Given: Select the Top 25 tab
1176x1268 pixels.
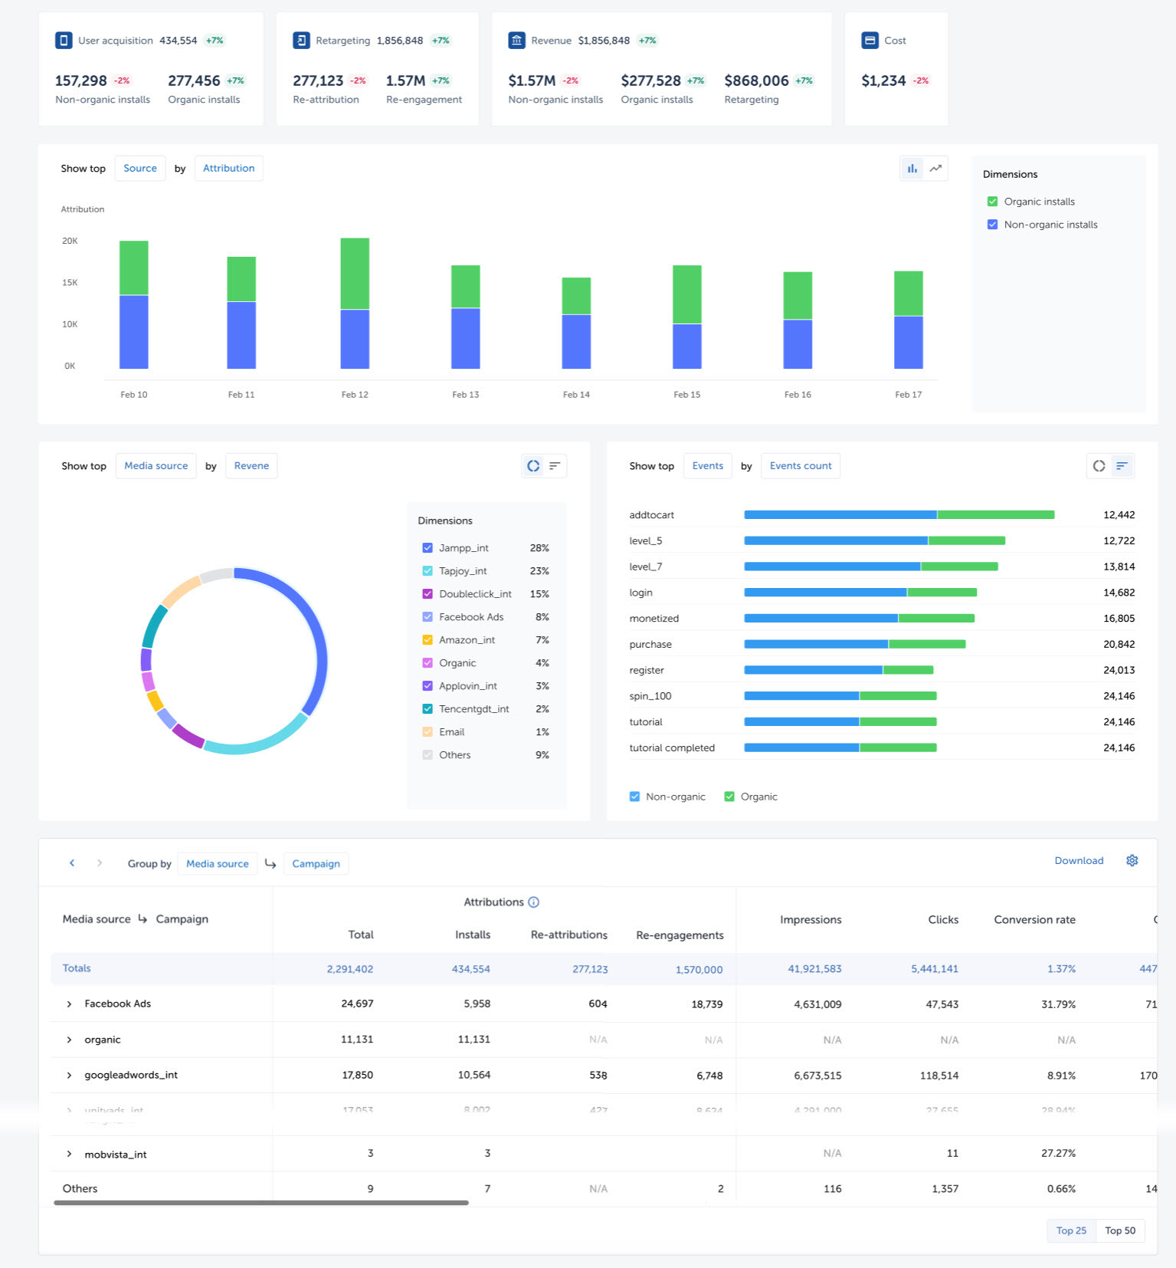Looking at the screenshot, I should [x=1070, y=1230].
